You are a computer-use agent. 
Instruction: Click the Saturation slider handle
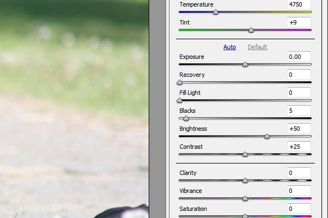(x=245, y=216)
